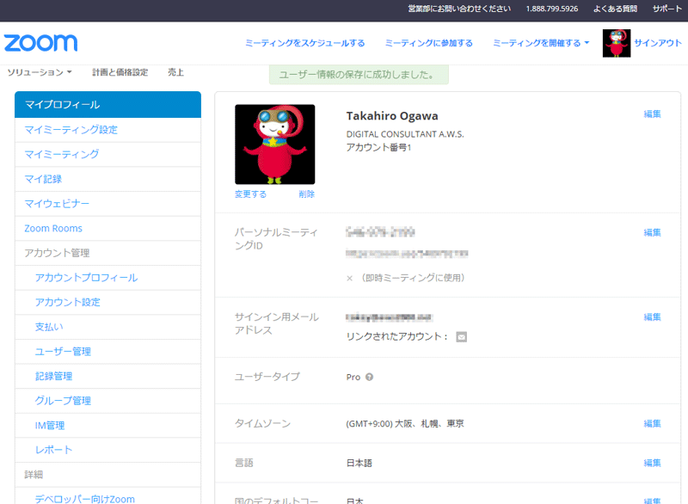Expand the ソリューション menu
Viewport: 688px width, 504px height.
tap(40, 73)
